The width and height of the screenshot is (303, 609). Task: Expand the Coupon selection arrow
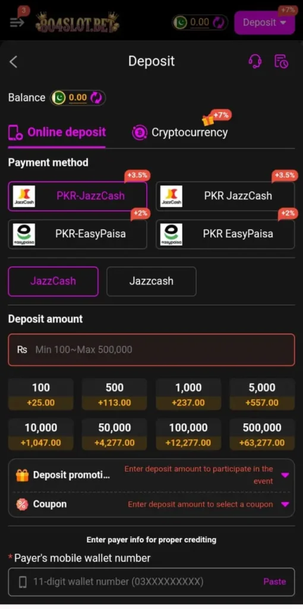point(285,504)
